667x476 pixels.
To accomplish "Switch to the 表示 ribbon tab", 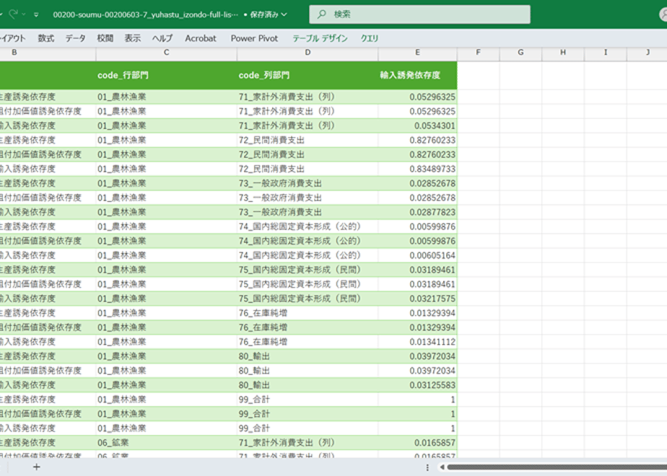I will pos(133,38).
